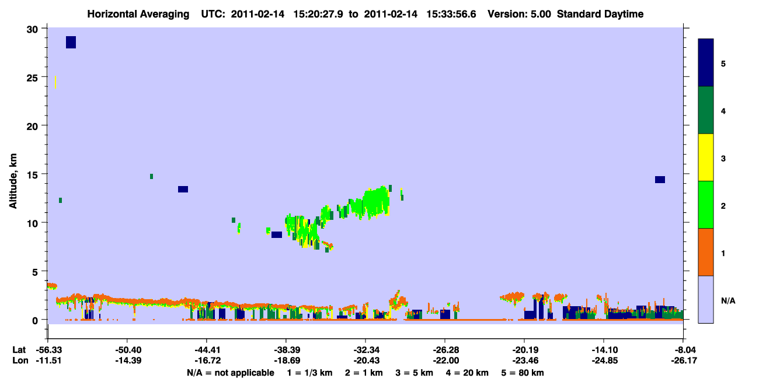Click the dark blue colorbar segment labeled 5
This screenshot has width=759, height=389.
point(706,63)
